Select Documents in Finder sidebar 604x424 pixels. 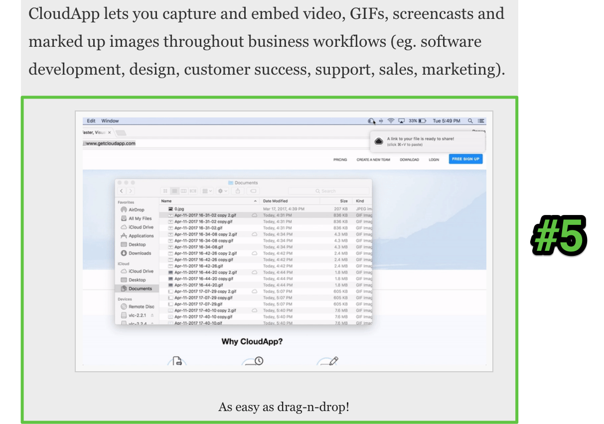coord(136,289)
